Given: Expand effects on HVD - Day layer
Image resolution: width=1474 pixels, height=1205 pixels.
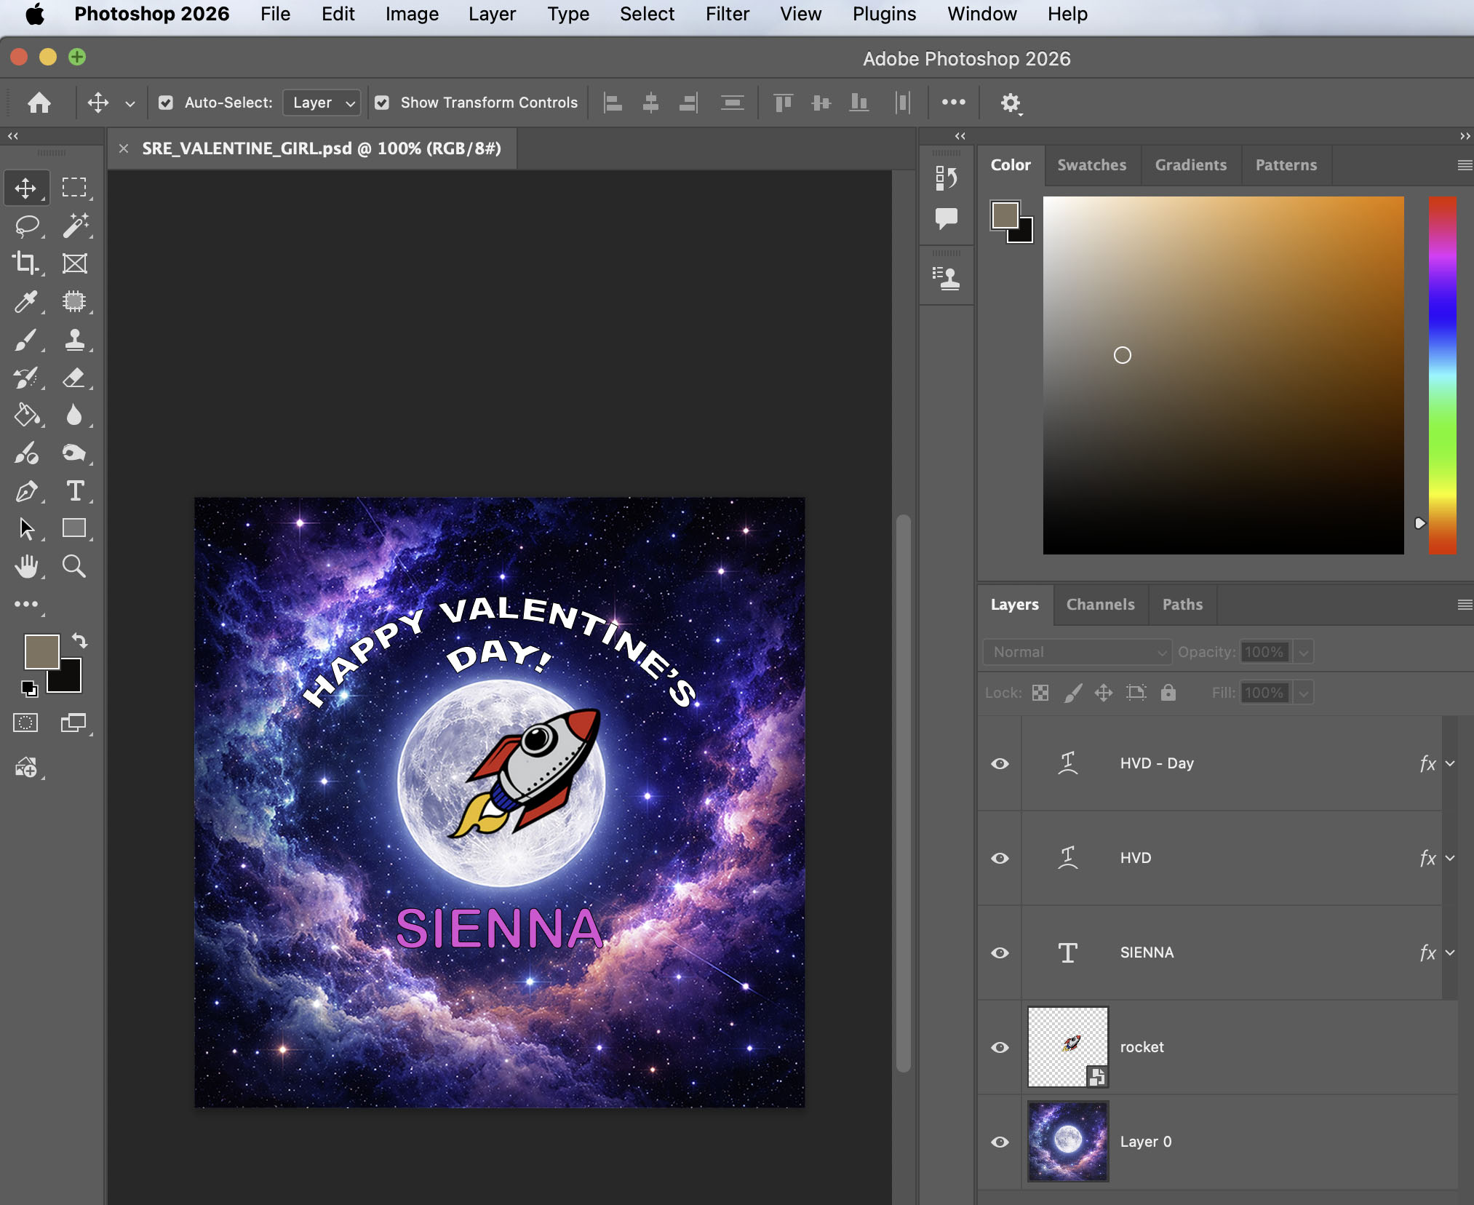Looking at the screenshot, I should [x=1450, y=763].
